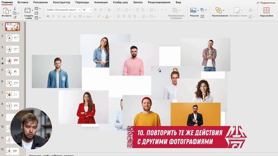Toggle italic (К) formatting
This screenshot has width=278, height=156.
53,16
